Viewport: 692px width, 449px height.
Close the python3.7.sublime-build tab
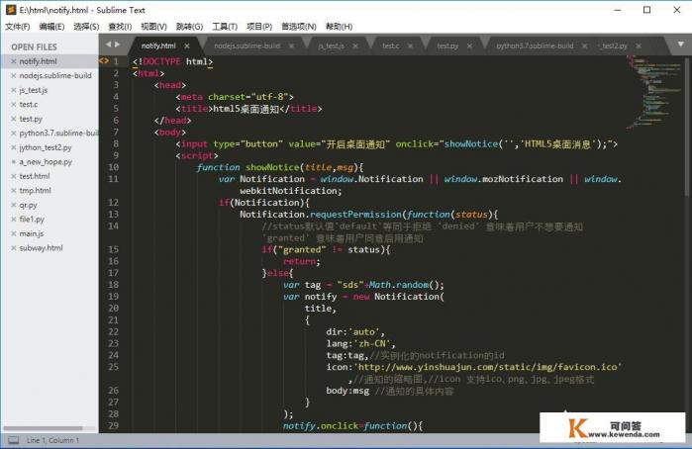(584, 45)
